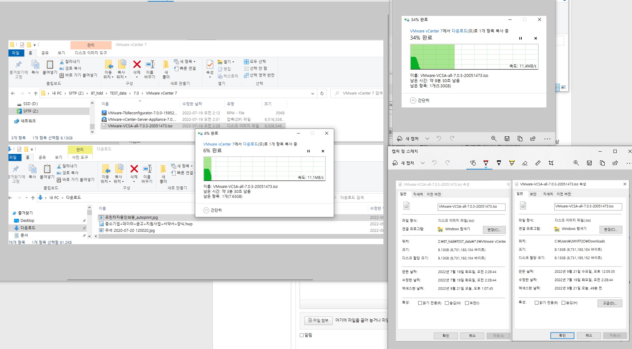
Task: Toggle Touch Writing in Snip & Sketch
Action: 473,163
